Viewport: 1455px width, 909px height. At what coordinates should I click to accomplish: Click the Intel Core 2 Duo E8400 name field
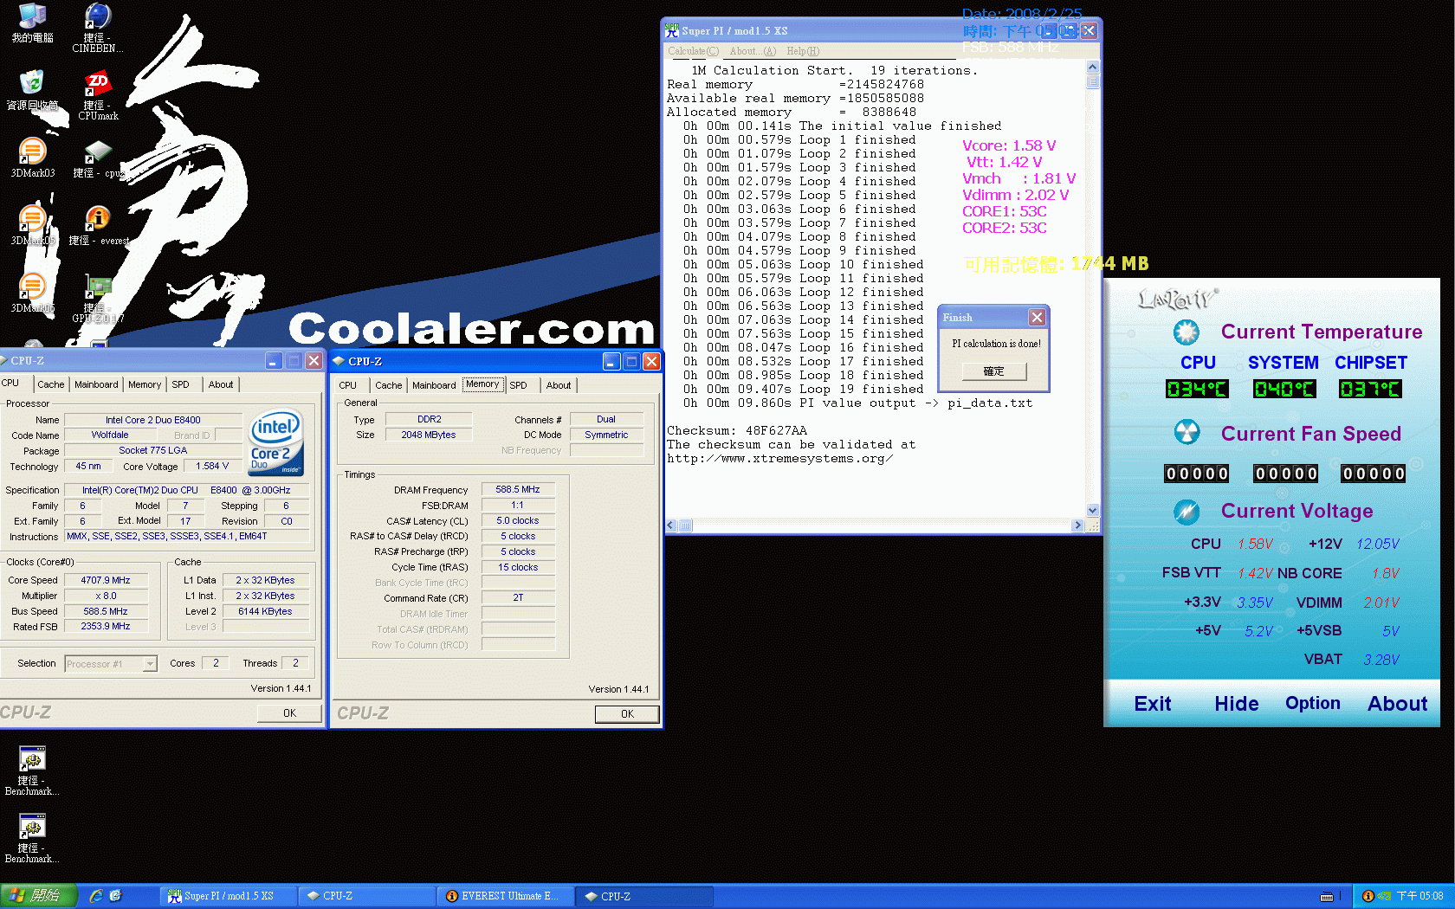(153, 420)
